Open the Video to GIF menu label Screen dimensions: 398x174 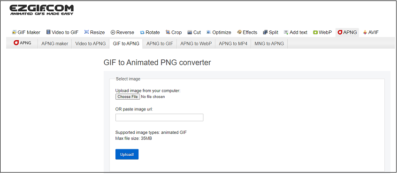coord(65,32)
